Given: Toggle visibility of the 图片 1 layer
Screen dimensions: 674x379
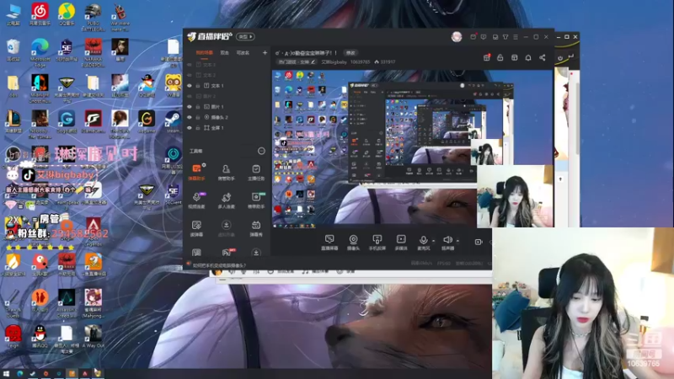Looking at the screenshot, I should coord(189,107).
